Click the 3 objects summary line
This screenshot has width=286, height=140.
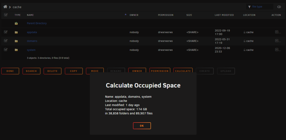[48, 58]
